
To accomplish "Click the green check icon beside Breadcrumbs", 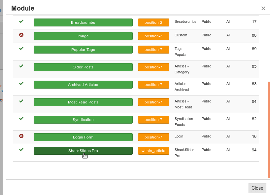I will click(21, 21).
